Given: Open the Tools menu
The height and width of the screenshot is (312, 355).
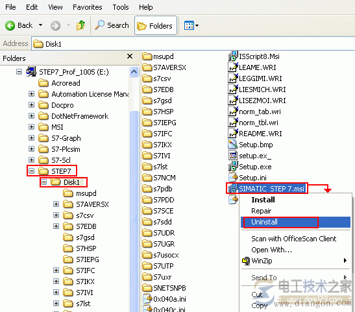Looking at the screenshot, I should point(121,7).
